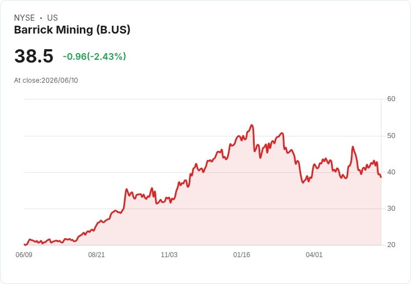Click the 20 price axis label
This screenshot has width=411, height=284.
tap(391, 245)
